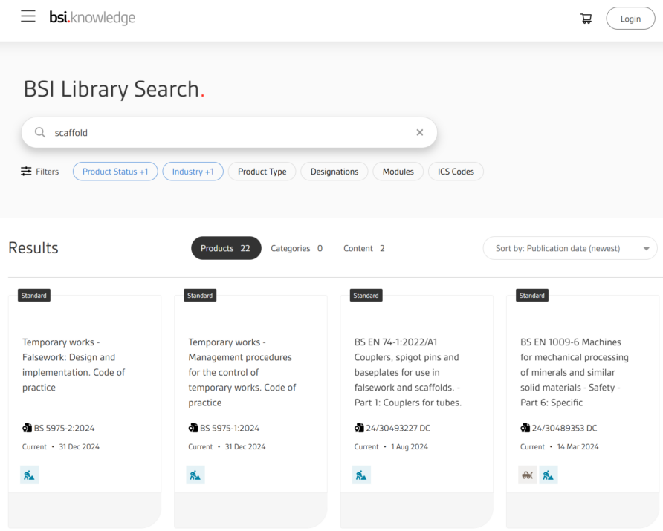Screen dimensions: 663x531
Task: Open the hamburger navigation menu
Action: coord(28,16)
